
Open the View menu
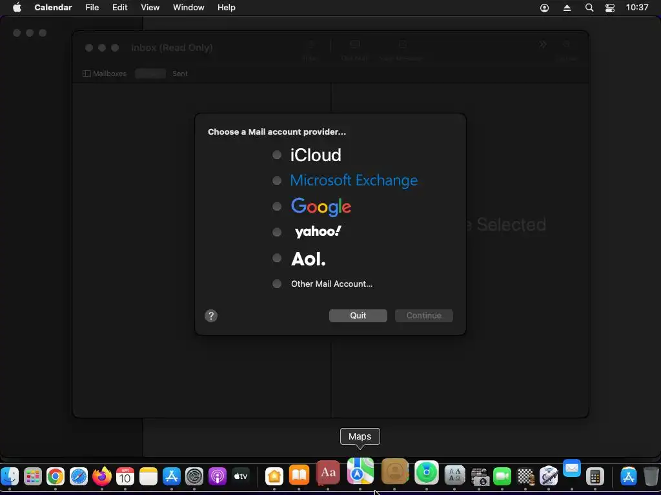pyautogui.click(x=150, y=8)
